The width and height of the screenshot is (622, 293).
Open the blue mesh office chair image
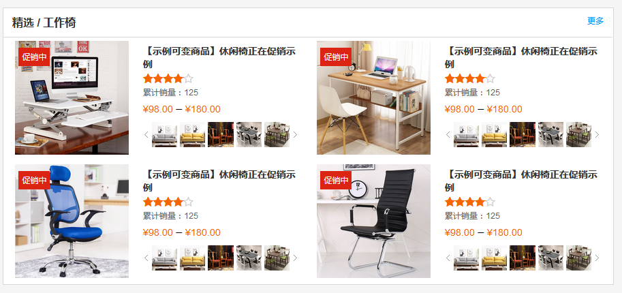(x=72, y=221)
